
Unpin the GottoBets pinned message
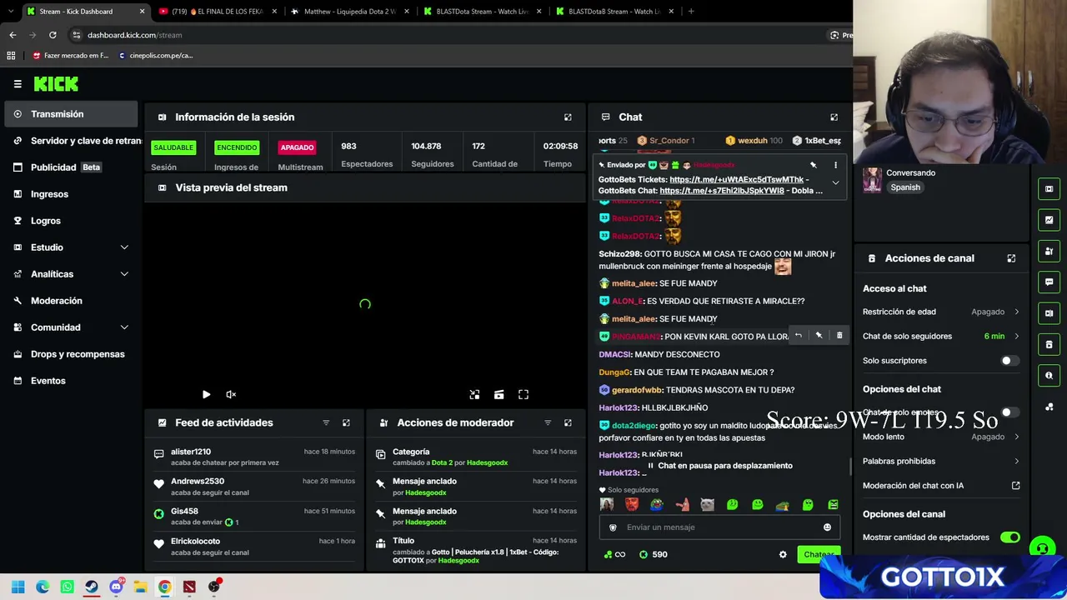(814, 165)
